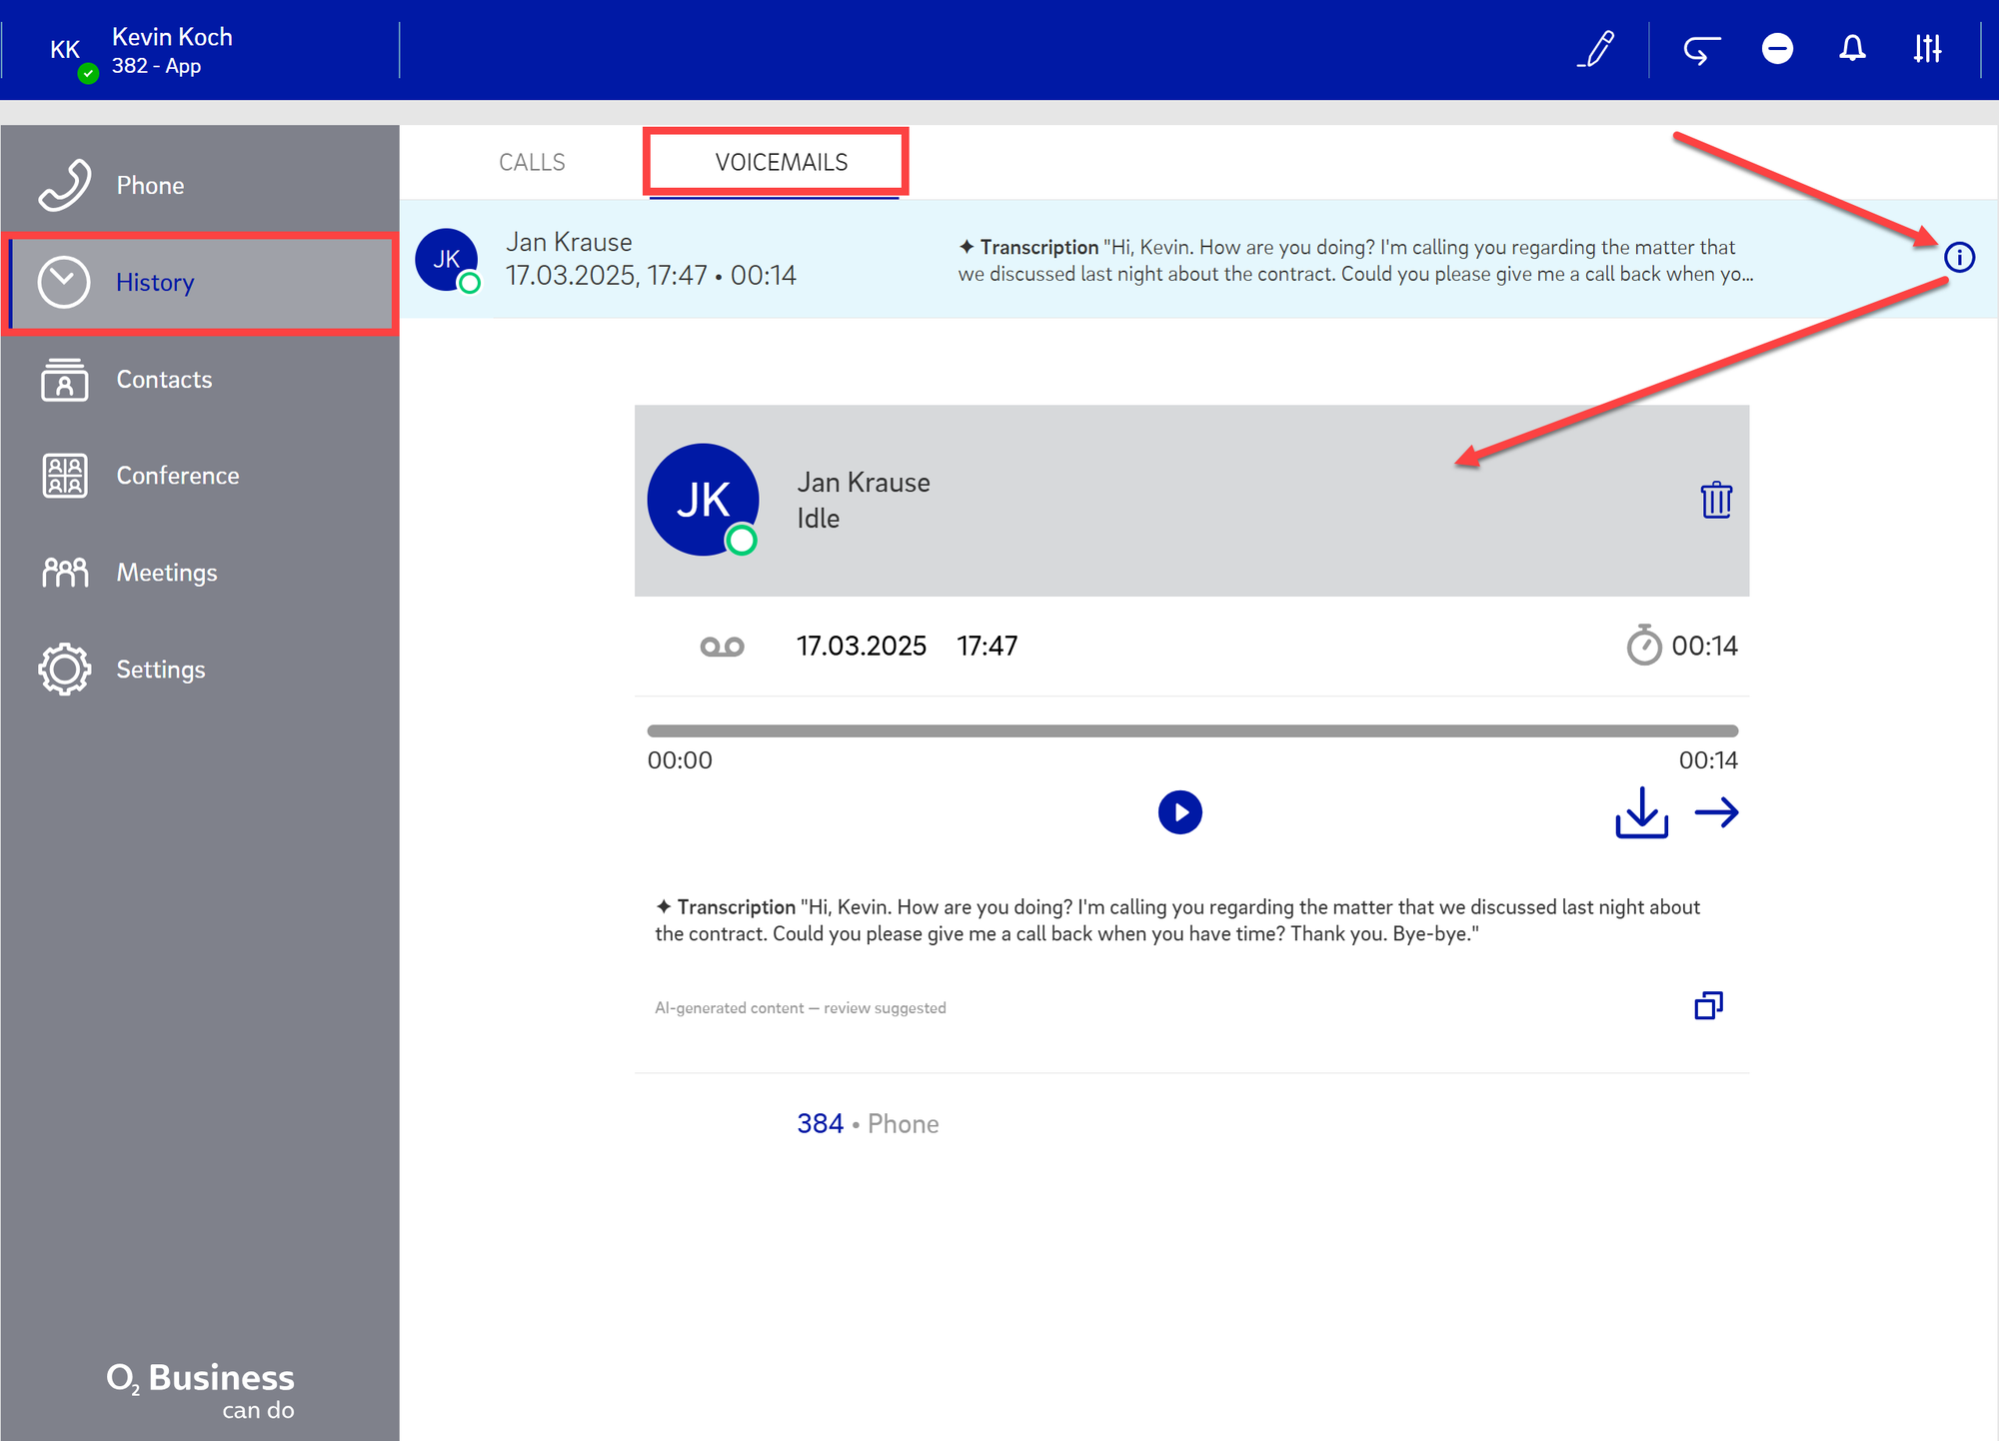Open Phone in sidebar
The width and height of the screenshot is (1999, 1441).
coord(150,186)
